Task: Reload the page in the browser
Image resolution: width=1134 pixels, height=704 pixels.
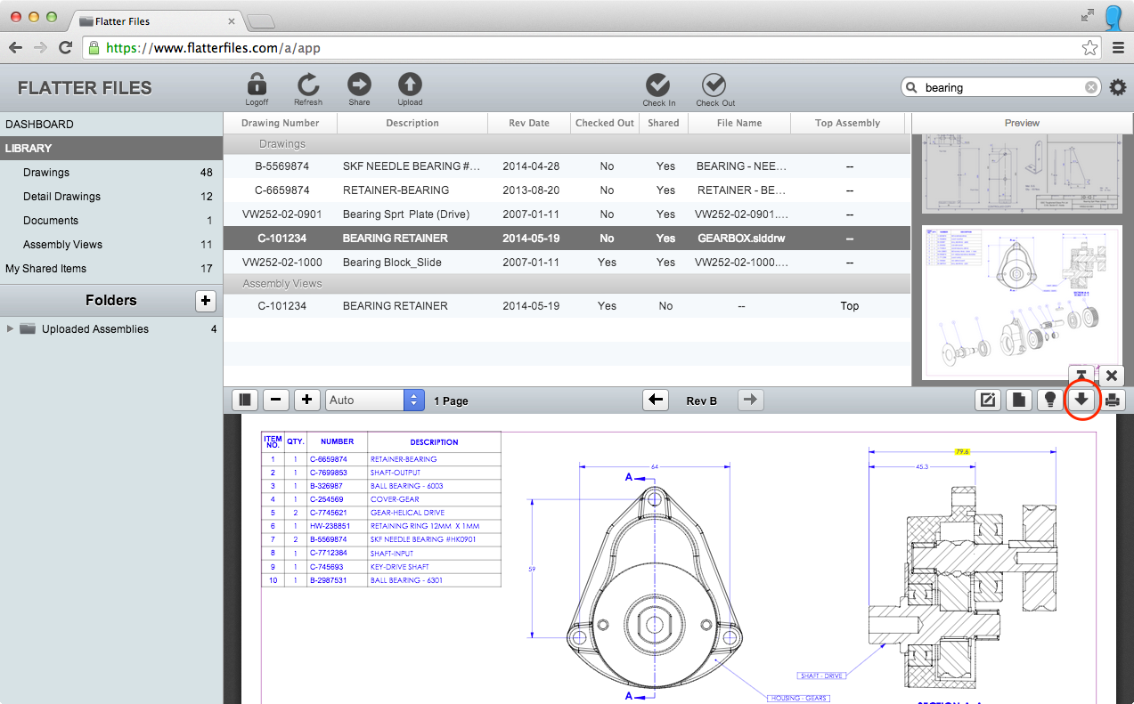Action: (65, 47)
